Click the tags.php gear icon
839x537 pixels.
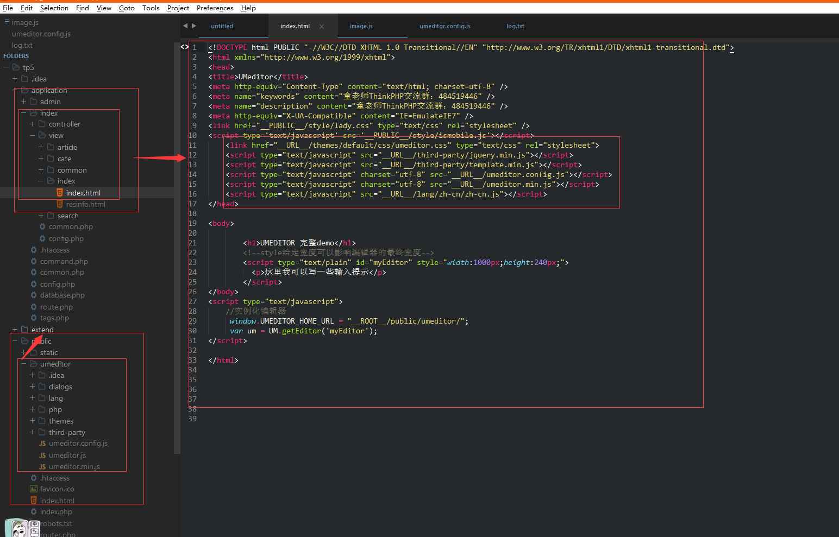34,318
